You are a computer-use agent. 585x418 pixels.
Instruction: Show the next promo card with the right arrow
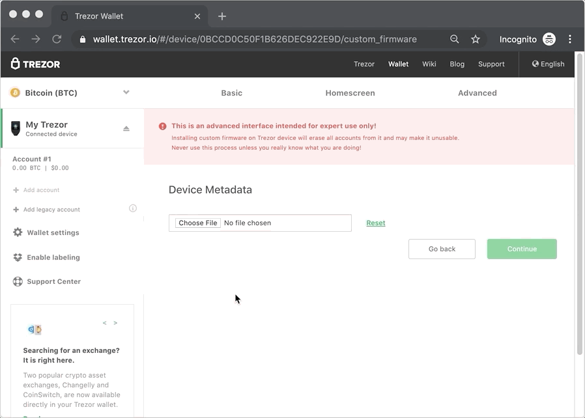[x=115, y=323]
